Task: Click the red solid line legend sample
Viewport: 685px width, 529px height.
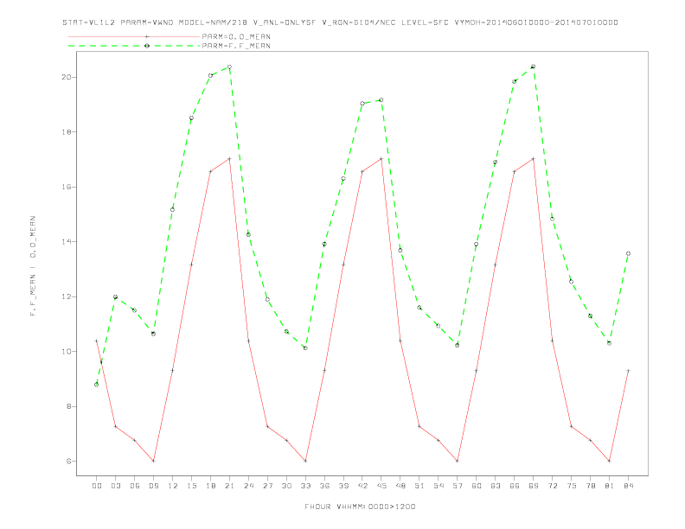Action: [134, 36]
